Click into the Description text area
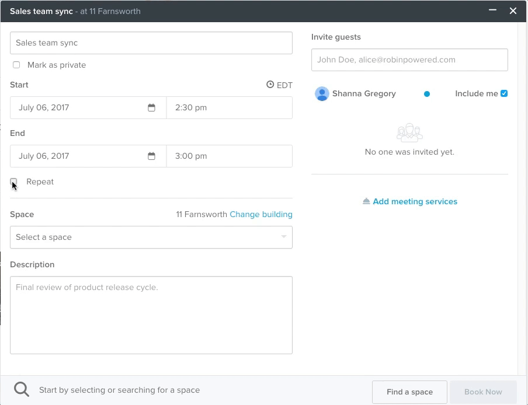Image resolution: width=528 pixels, height=405 pixels. point(151,315)
